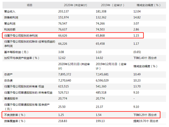Click the 74,503 value
Screen dimensions: 169x127
(x=100, y=29)
